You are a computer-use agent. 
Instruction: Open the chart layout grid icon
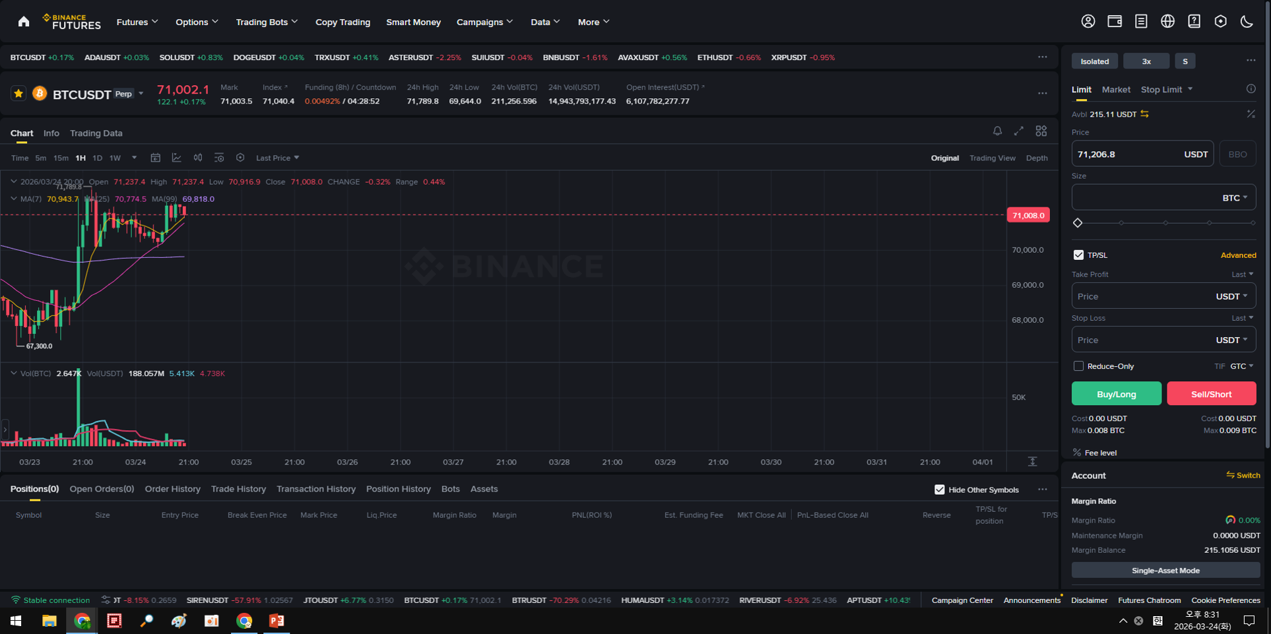1041,131
